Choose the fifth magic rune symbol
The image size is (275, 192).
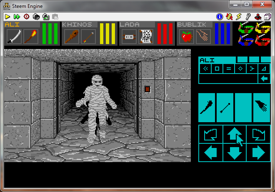(x=252, y=69)
